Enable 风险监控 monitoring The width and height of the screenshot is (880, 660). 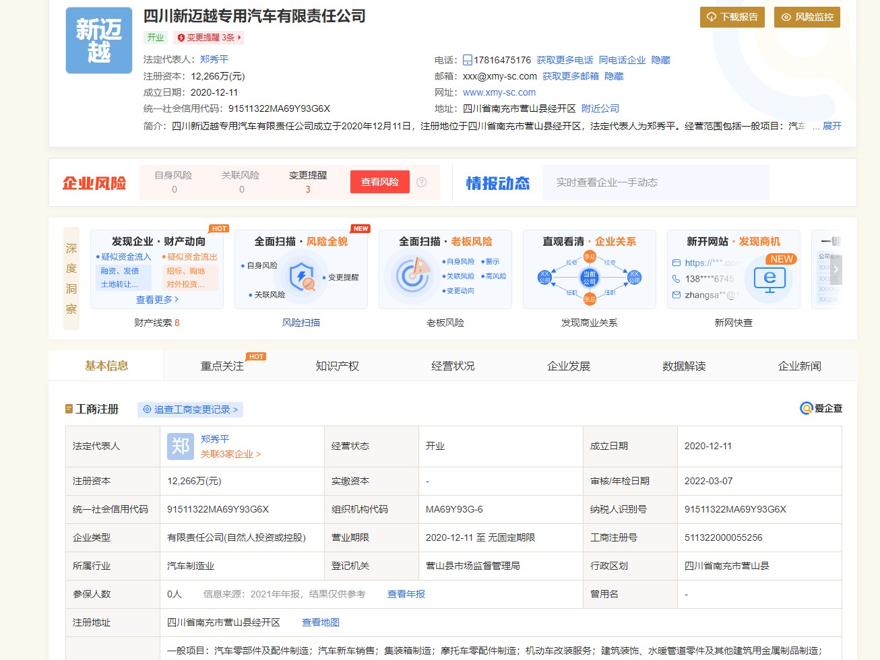807,17
